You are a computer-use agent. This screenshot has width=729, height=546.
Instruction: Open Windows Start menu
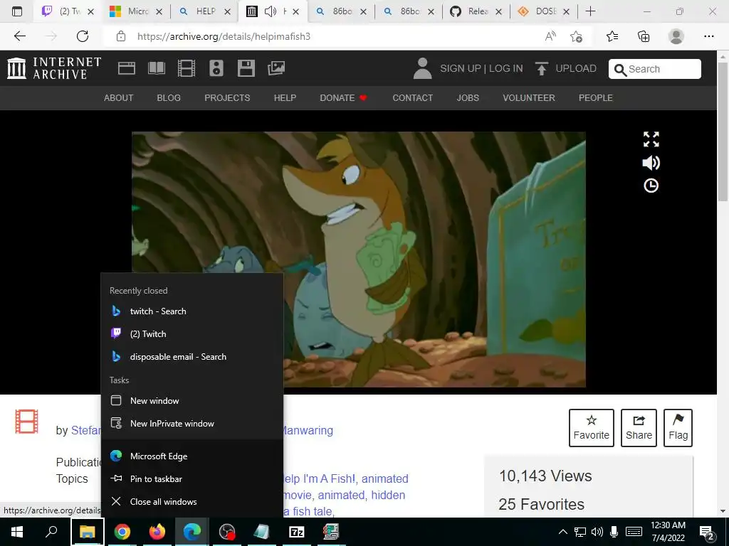point(17,532)
